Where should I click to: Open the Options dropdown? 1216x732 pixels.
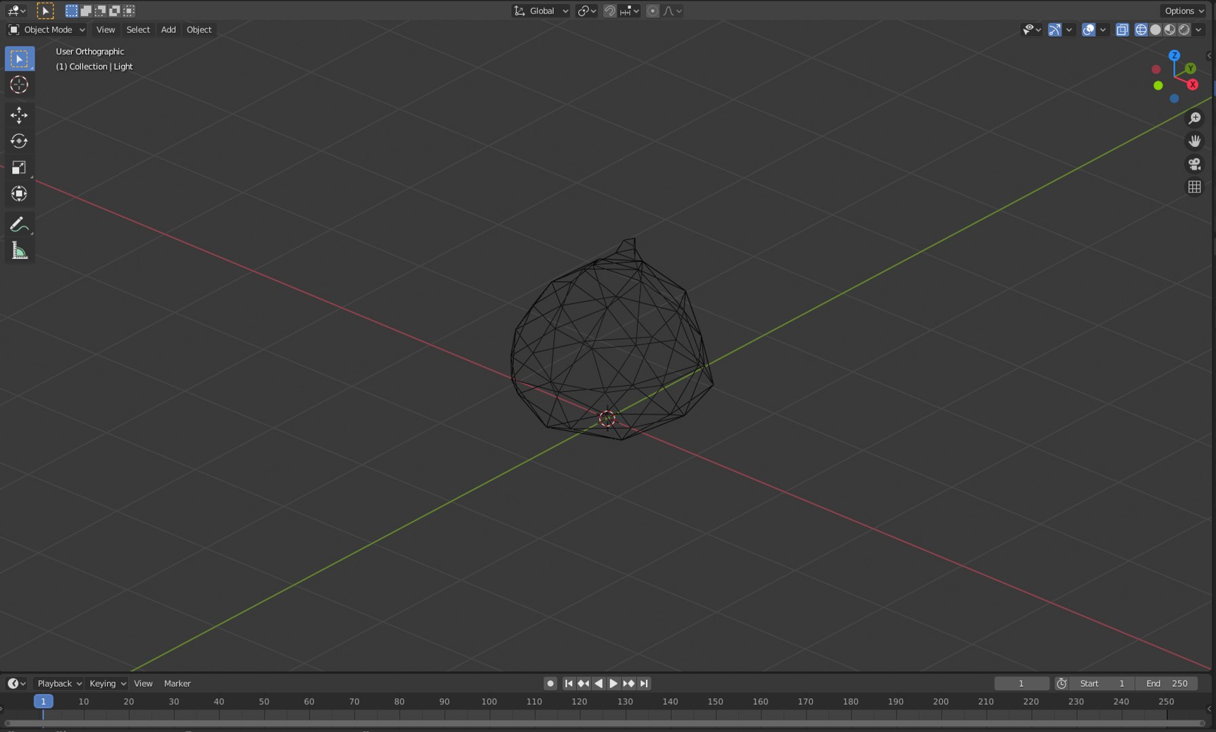point(1183,11)
